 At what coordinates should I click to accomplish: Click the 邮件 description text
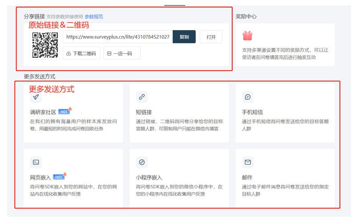pyautogui.click(x=285, y=191)
